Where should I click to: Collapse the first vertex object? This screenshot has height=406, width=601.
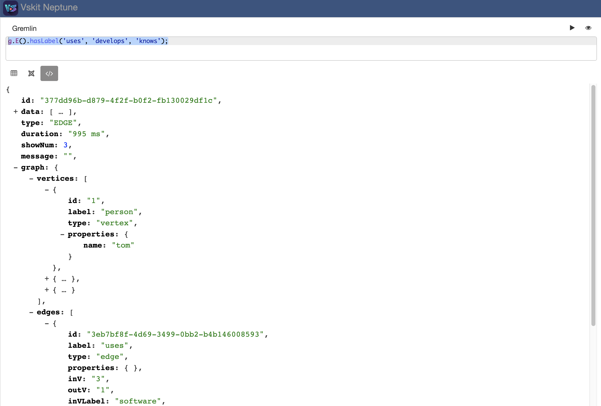tap(47, 190)
